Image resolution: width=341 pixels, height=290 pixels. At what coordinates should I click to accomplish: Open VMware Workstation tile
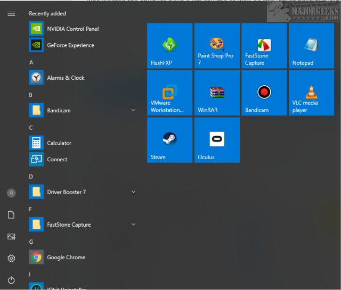pyautogui.click(x=169, y=93)
